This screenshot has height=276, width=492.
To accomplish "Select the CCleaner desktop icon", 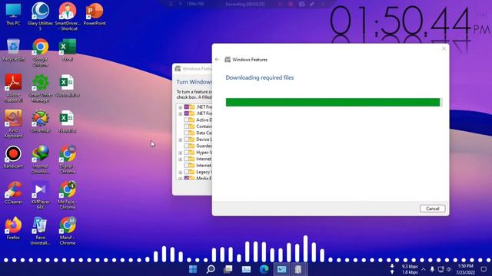I will (x=13, y=192).
